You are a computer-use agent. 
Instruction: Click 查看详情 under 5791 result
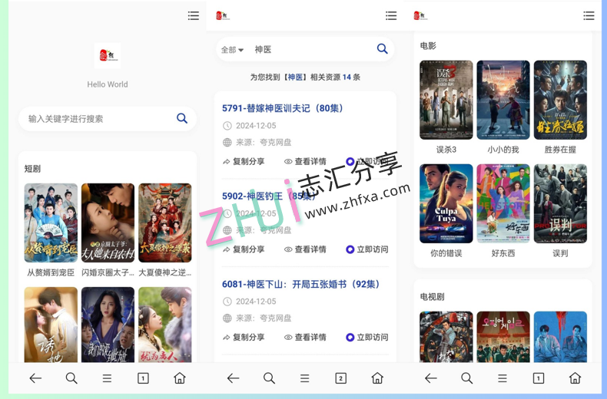305,161
